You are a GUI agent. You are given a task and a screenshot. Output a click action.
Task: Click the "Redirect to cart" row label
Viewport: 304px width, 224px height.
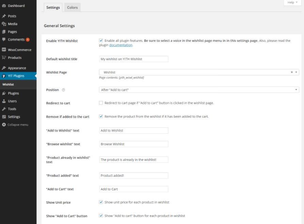click(x=58, y=103)
